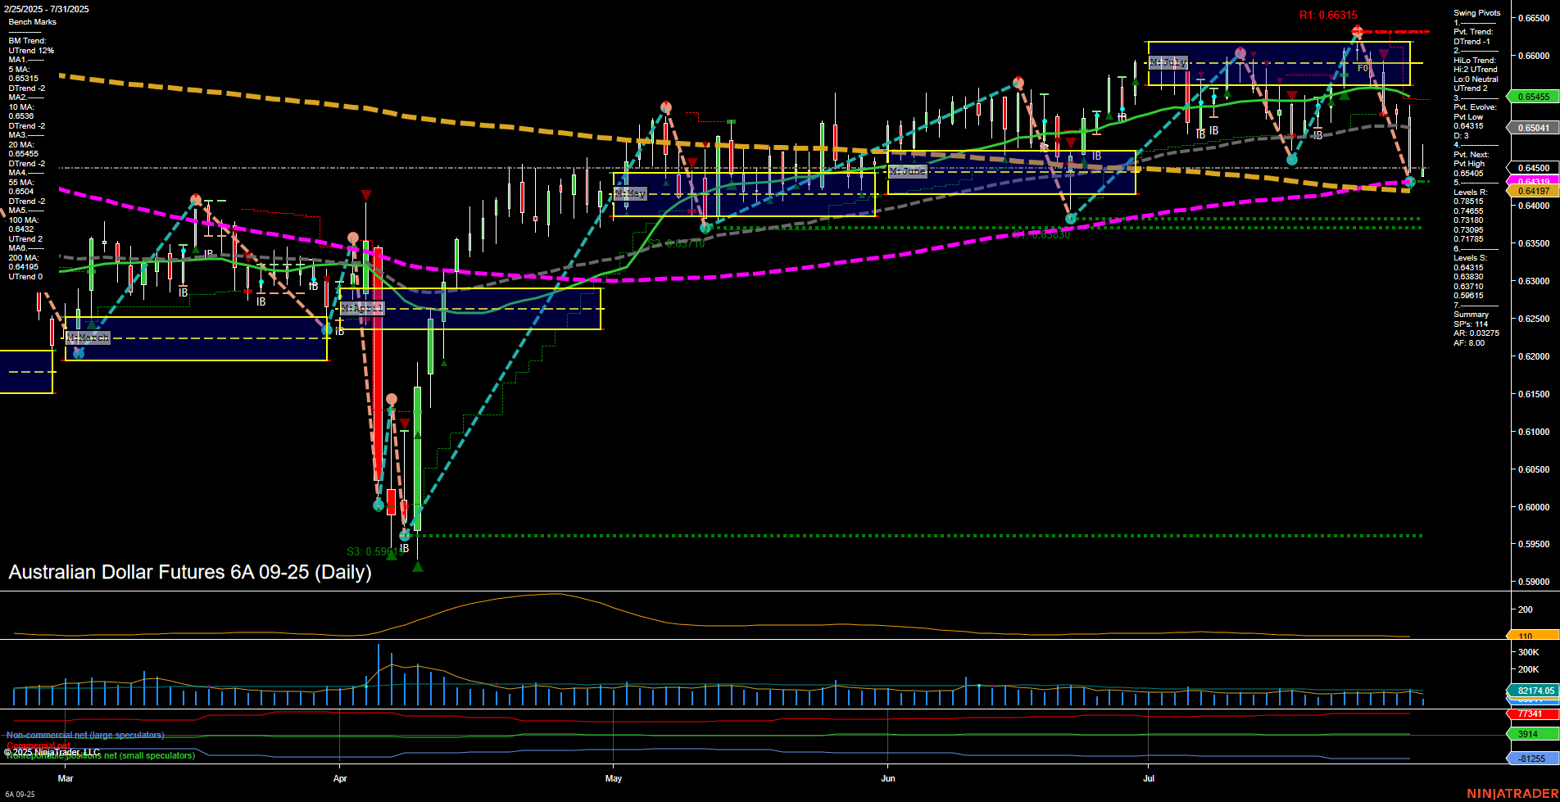The image size is (1560, 802).
Task: Click the Swing Pivots heading
Action: coord(1477,13)
